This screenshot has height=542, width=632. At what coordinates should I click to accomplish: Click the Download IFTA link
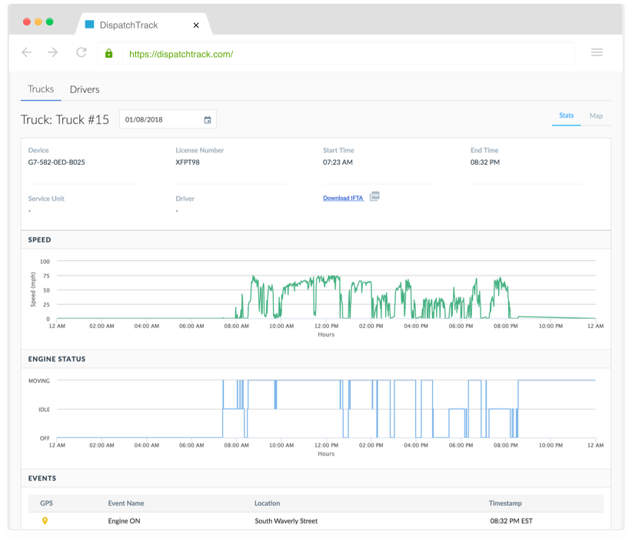tap(344, 198)
